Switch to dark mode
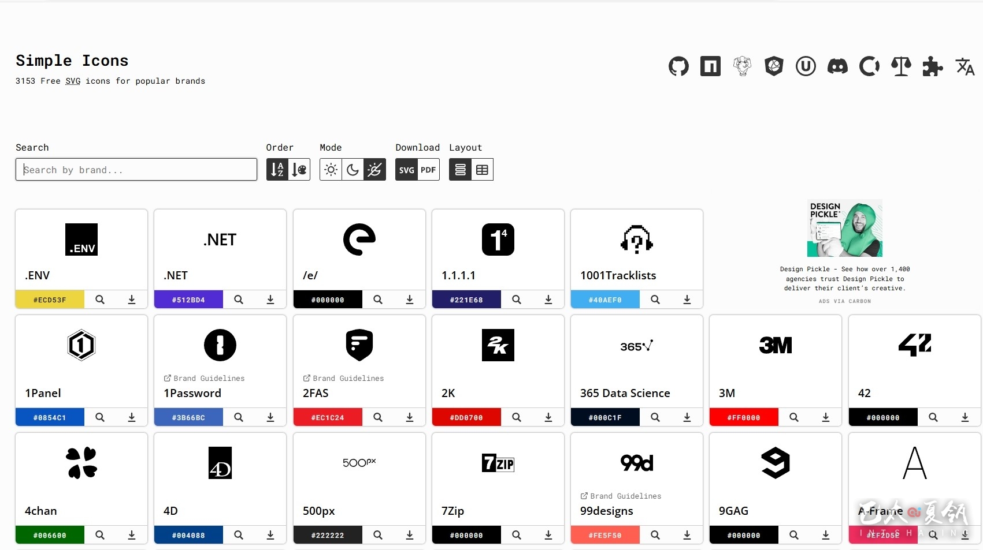This screenshot has height=550, width=983. [353, 170]
